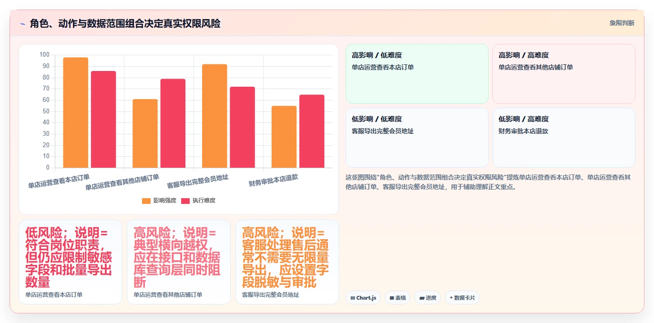Click the description paragraph starting 这张图围绕
This screenshot has height=323, width=654.
tap(488, 182)
